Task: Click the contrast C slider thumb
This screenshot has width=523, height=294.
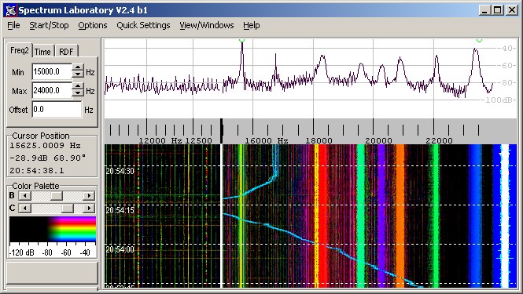Action: [x=68, y=209]
